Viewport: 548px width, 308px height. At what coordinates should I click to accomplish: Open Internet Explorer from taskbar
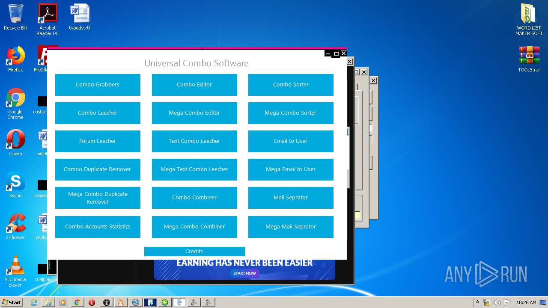pos(34,302)
